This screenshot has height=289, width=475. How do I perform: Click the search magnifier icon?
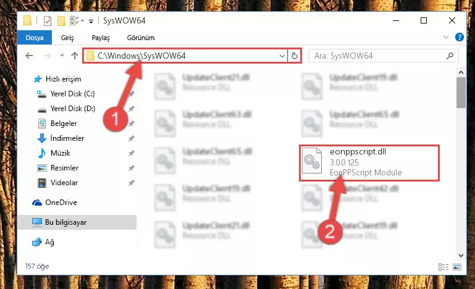450,56
